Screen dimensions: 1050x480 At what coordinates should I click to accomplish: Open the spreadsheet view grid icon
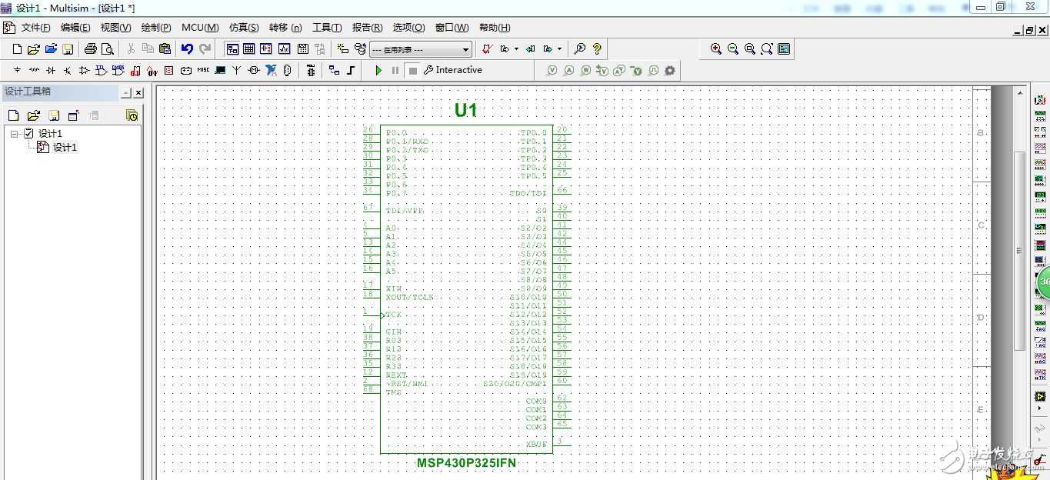pos(249,49)
